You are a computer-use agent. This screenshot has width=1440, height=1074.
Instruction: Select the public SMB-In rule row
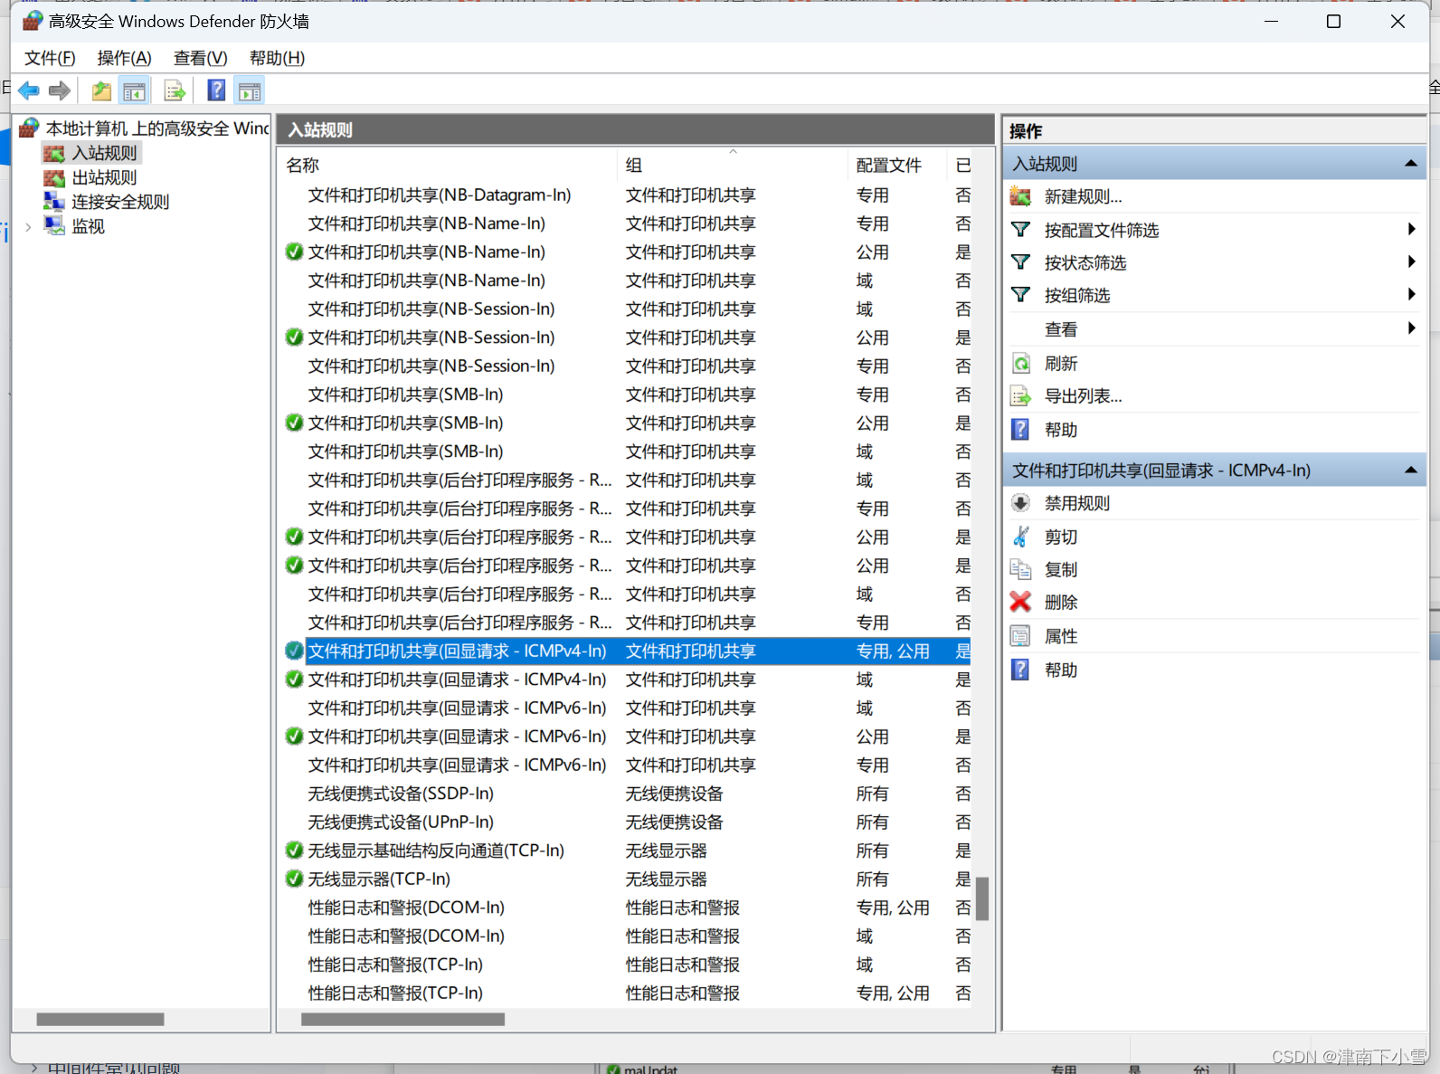[626, 423]
